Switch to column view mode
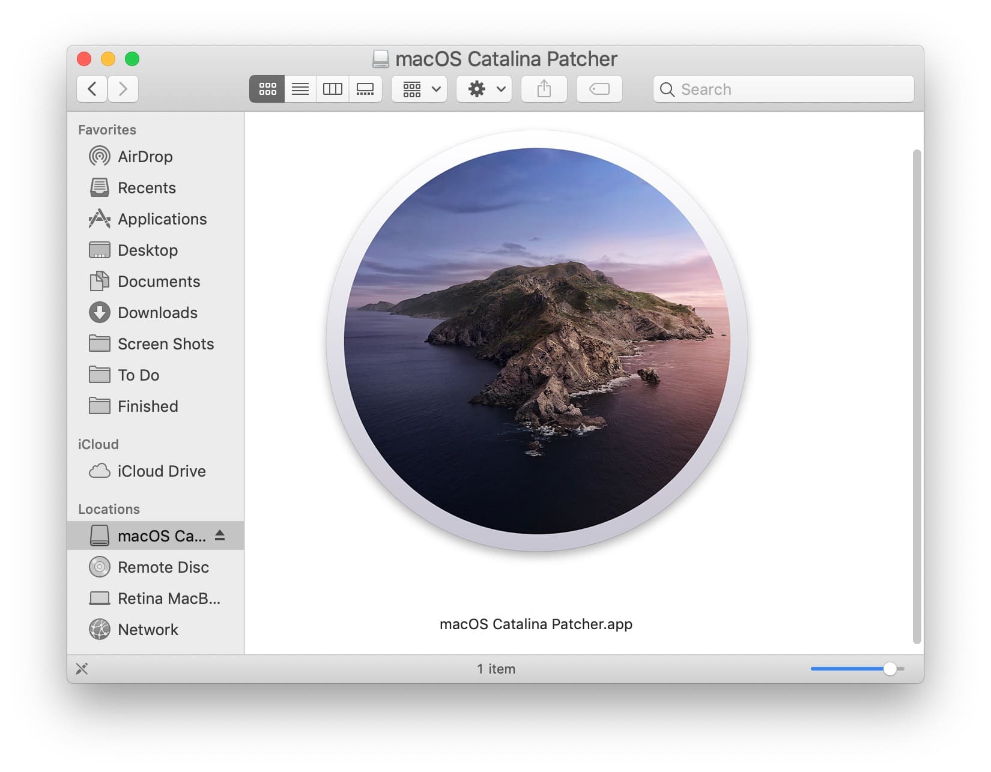991x772 pixels. tap(333, 89)
